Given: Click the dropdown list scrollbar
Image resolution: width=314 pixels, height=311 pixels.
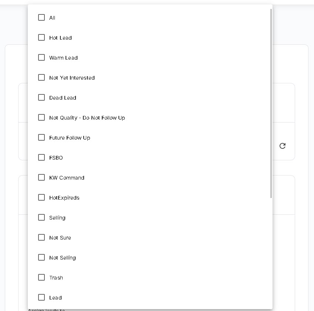Looking at the screenshot, I should 271,103.
